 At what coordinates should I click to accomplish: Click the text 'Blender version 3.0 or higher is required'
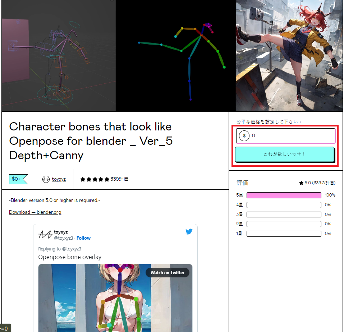pos(54,200)
